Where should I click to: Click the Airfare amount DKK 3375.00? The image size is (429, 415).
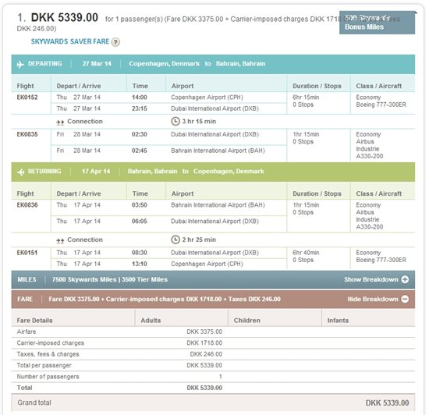click(204, 332)
